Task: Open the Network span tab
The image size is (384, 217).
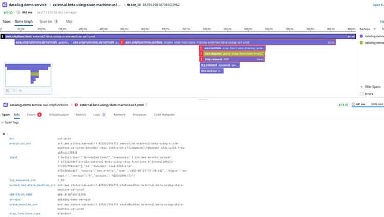Action: (x=119, y=114)
